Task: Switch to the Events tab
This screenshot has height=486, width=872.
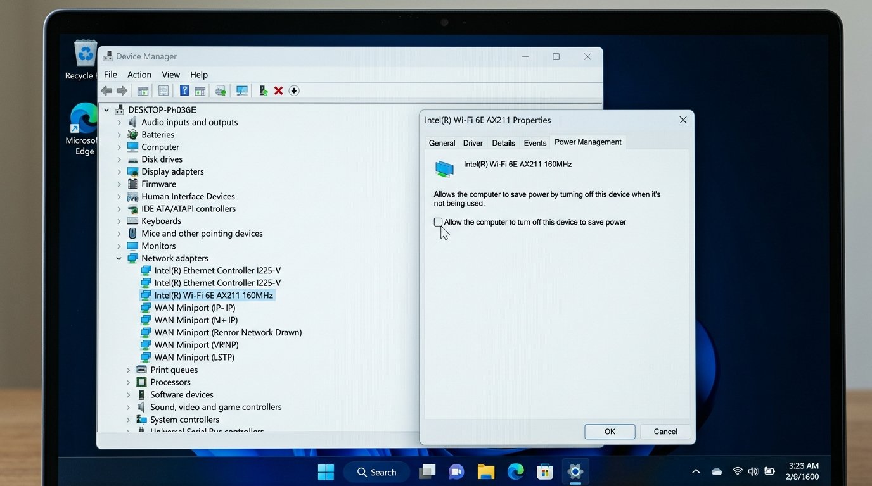Action: tap(535, 143)
